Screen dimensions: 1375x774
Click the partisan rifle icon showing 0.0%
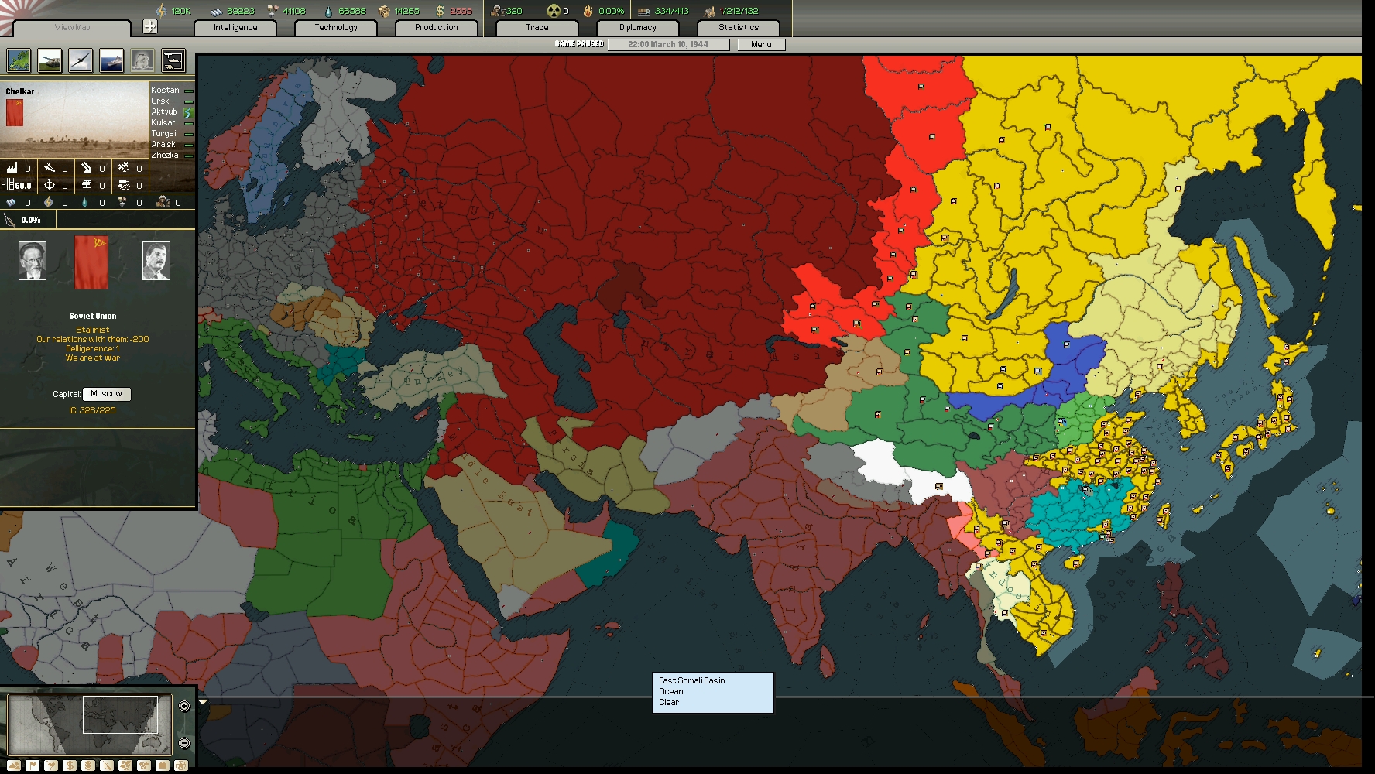(x=9, y=220)
